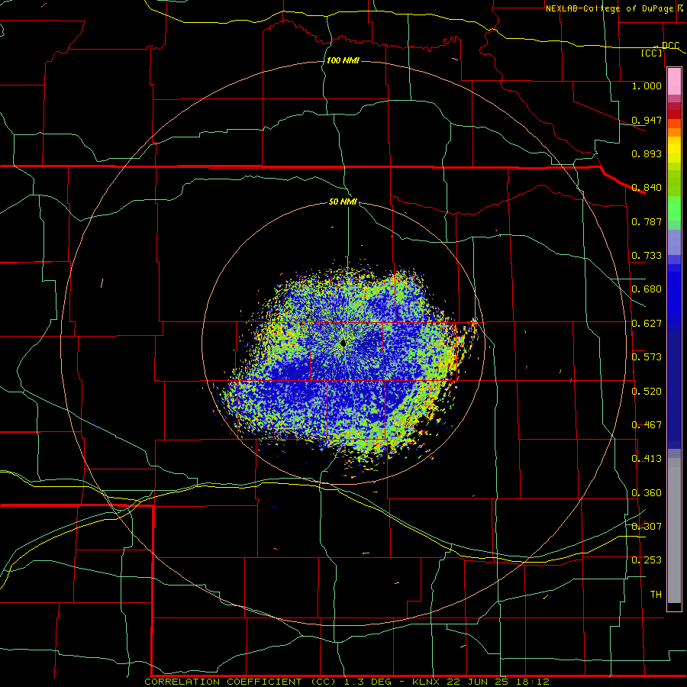Click the radar site center dot
687x687 pixels.
(x=343, y=343)
